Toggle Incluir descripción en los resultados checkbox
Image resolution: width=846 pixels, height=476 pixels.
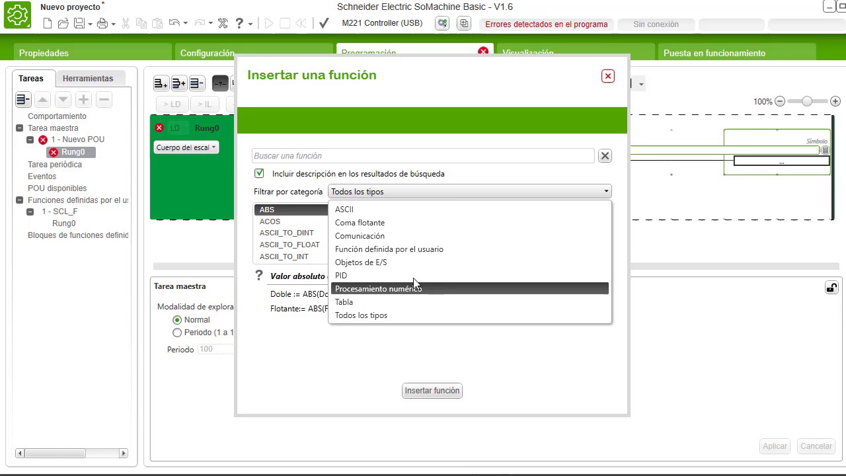259,173
